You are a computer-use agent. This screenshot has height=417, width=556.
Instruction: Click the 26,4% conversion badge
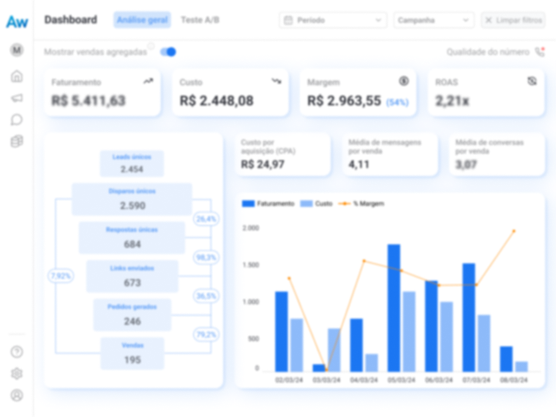(x=206, y=219)
